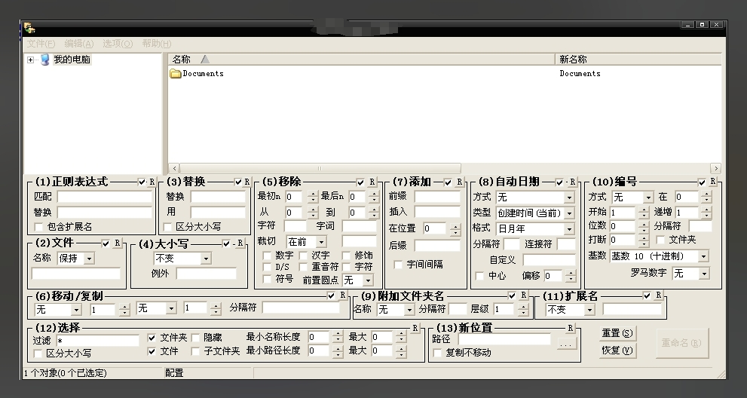Open the 帮助(H) menu
Viewport: 747px width, 398px height.
(x=156, y=44)
